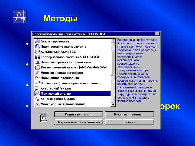This screenshot has width=195, height=146.
Task: Click the StatSoft logo in the dialog
Action: [44, 118]
